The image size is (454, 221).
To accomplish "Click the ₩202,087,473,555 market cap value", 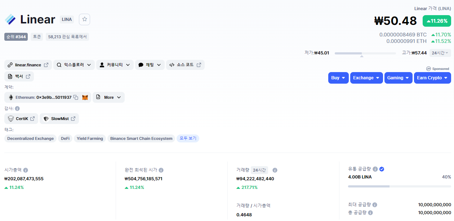I will click(24, 178).
